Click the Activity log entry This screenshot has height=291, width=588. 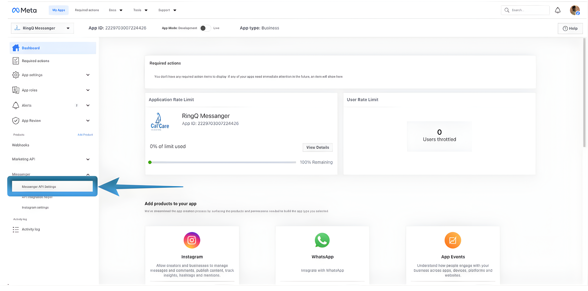coord(31,229)
